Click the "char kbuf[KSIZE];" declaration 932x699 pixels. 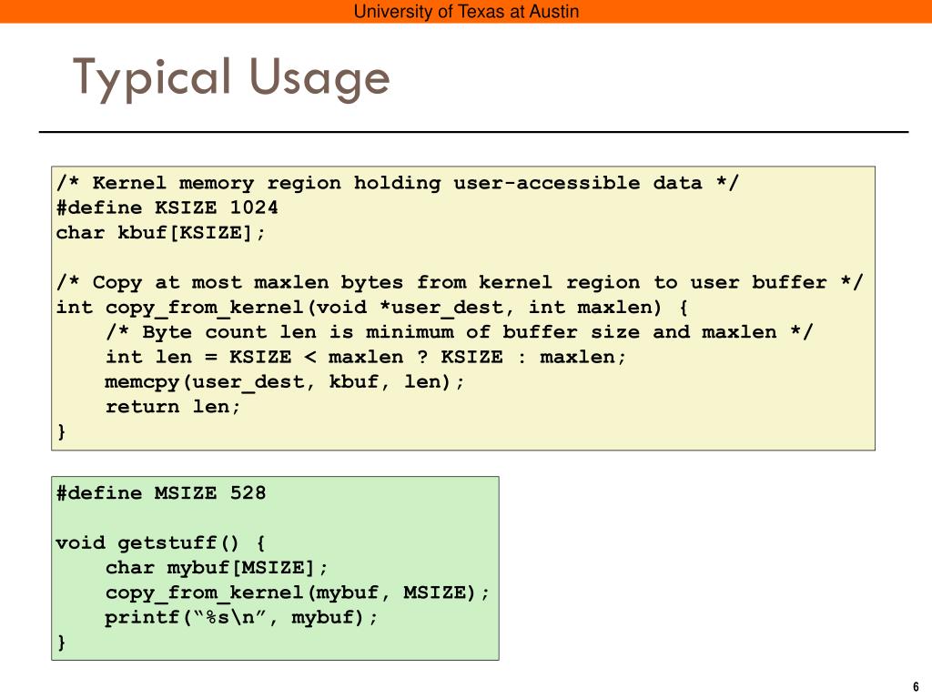click(161, 232)
